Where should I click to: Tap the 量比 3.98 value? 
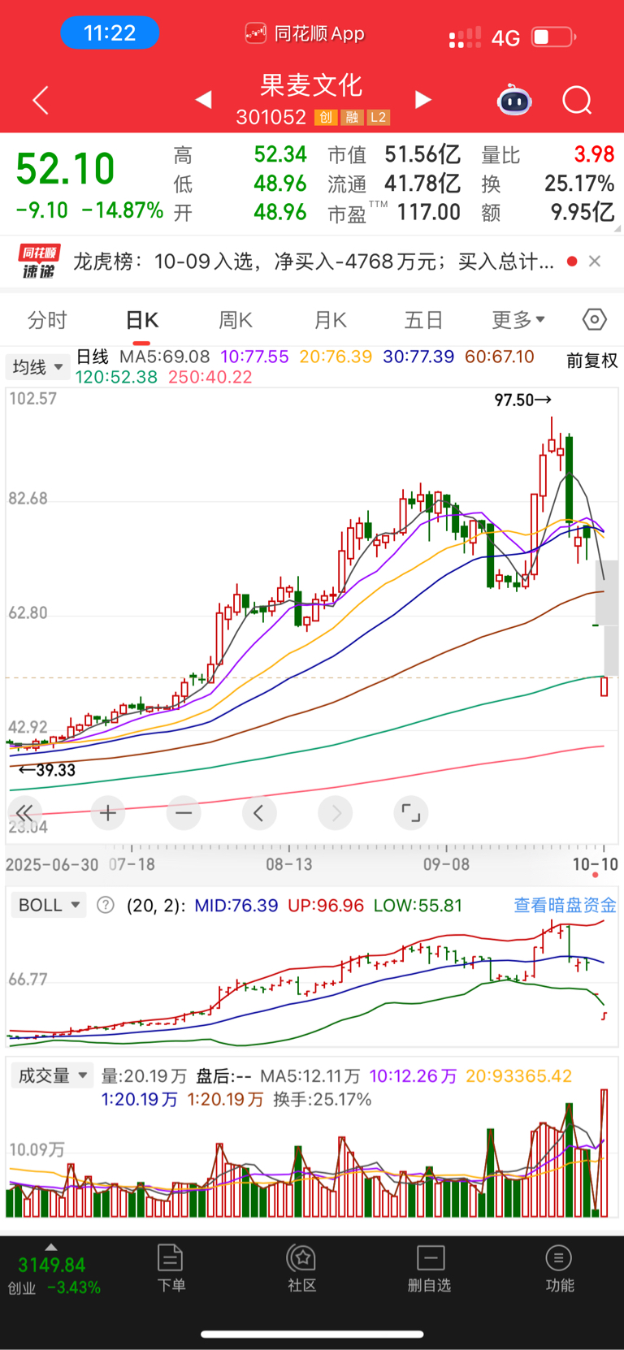[x=594, y=154]
